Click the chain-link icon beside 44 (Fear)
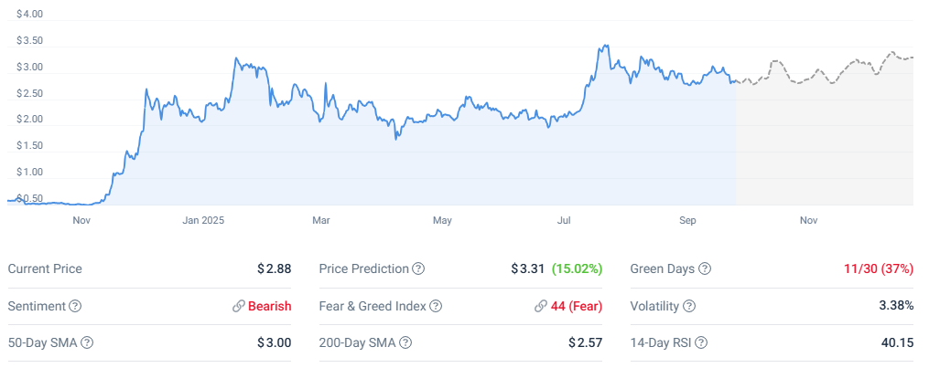This screenshot has width=929, height=368. pyautogui.click(x=541, y=307)
